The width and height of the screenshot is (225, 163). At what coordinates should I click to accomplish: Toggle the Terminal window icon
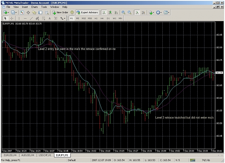(x=40, y=13)
